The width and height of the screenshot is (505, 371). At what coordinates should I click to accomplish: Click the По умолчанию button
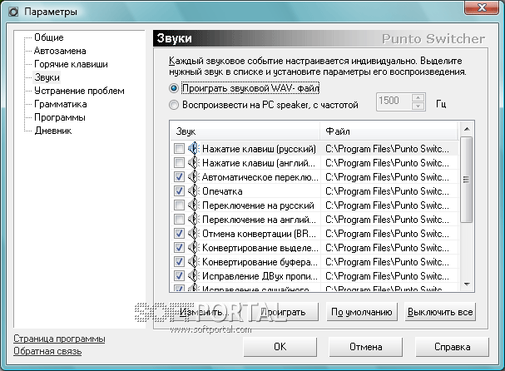(x=362, y=312)
